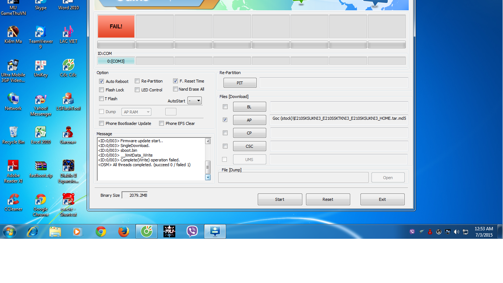Browse for a BL file
Screen dimensions: 503x283
pyautogui.click(x=249, y=107)
